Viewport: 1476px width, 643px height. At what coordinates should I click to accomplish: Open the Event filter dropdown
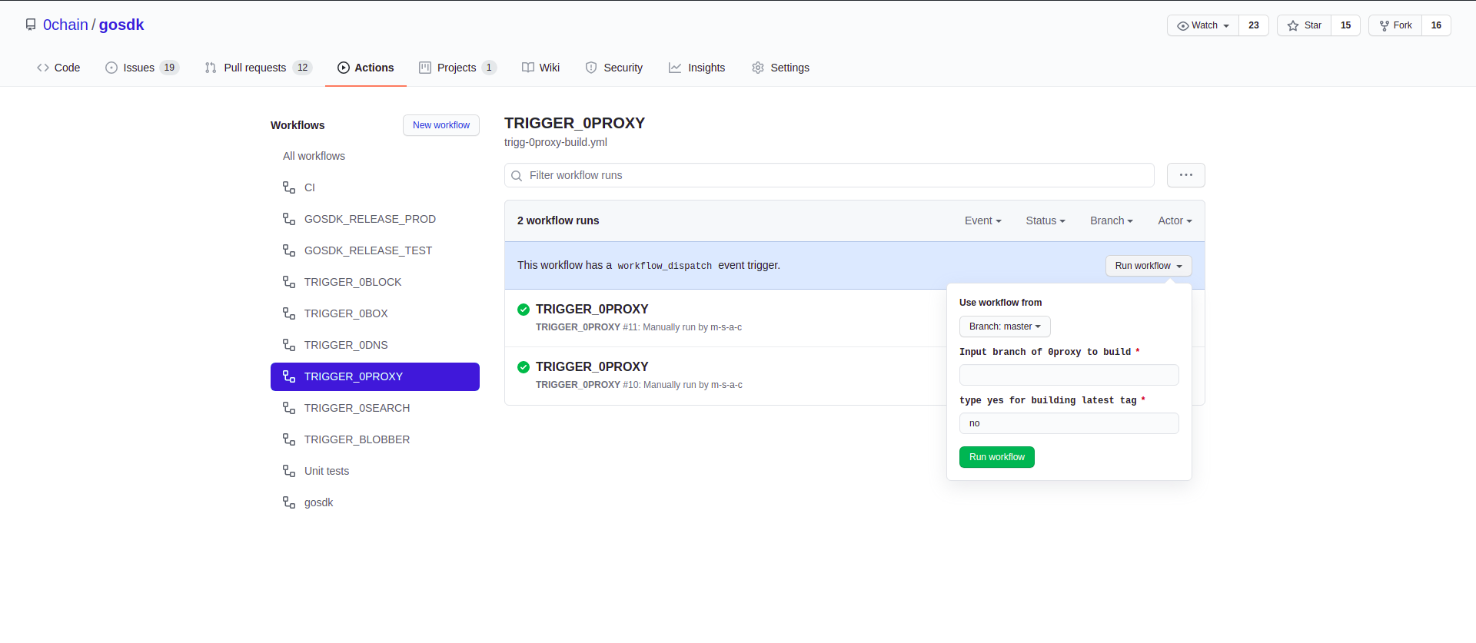983,220
